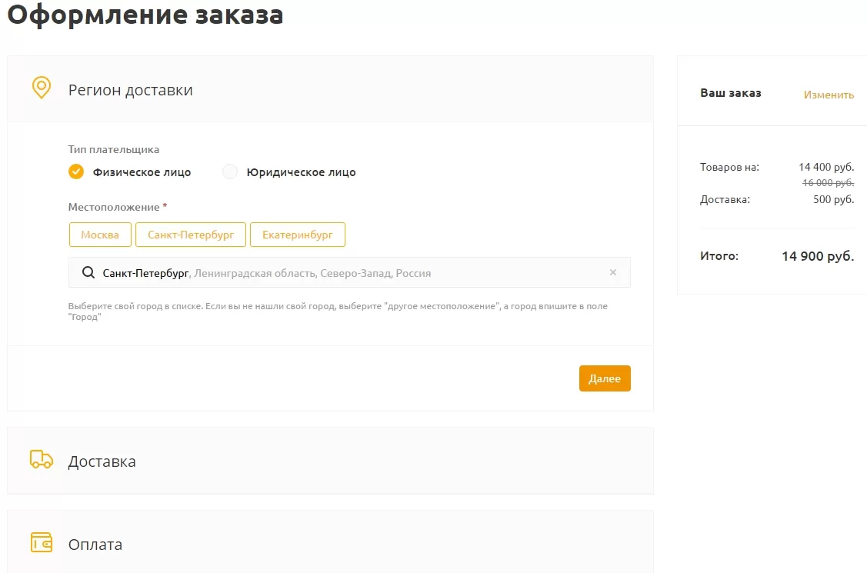Click the wallet payment icon
This screenshot has height=573, width=867.
point(42,542)
